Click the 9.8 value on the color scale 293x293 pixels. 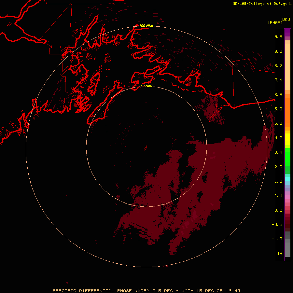(278, 36)
